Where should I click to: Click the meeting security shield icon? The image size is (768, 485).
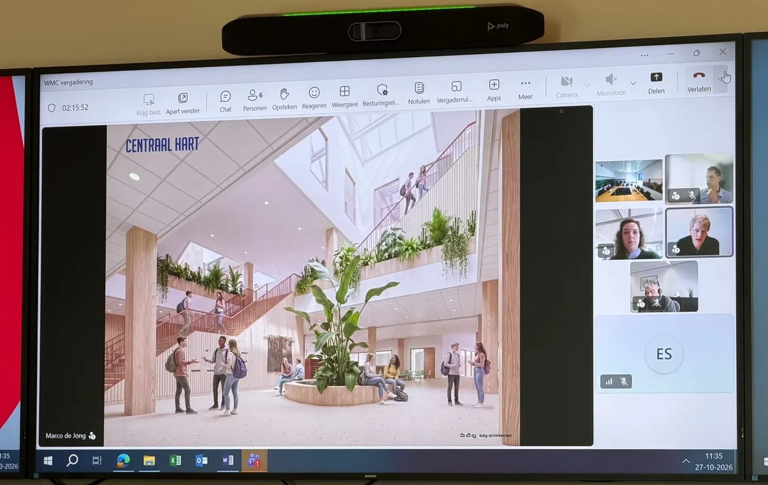click(51, 108)
